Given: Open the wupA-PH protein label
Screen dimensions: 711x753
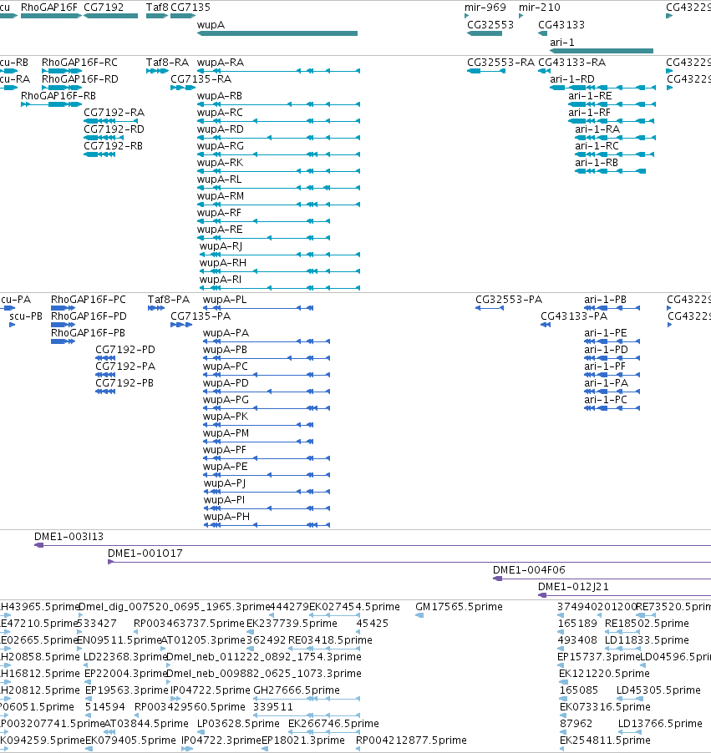Looking at the screenshot, I should (x=226, y=516).
